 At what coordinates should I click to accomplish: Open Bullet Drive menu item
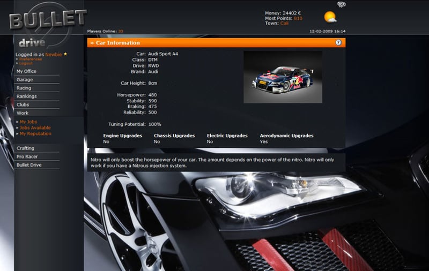point(29,165)
